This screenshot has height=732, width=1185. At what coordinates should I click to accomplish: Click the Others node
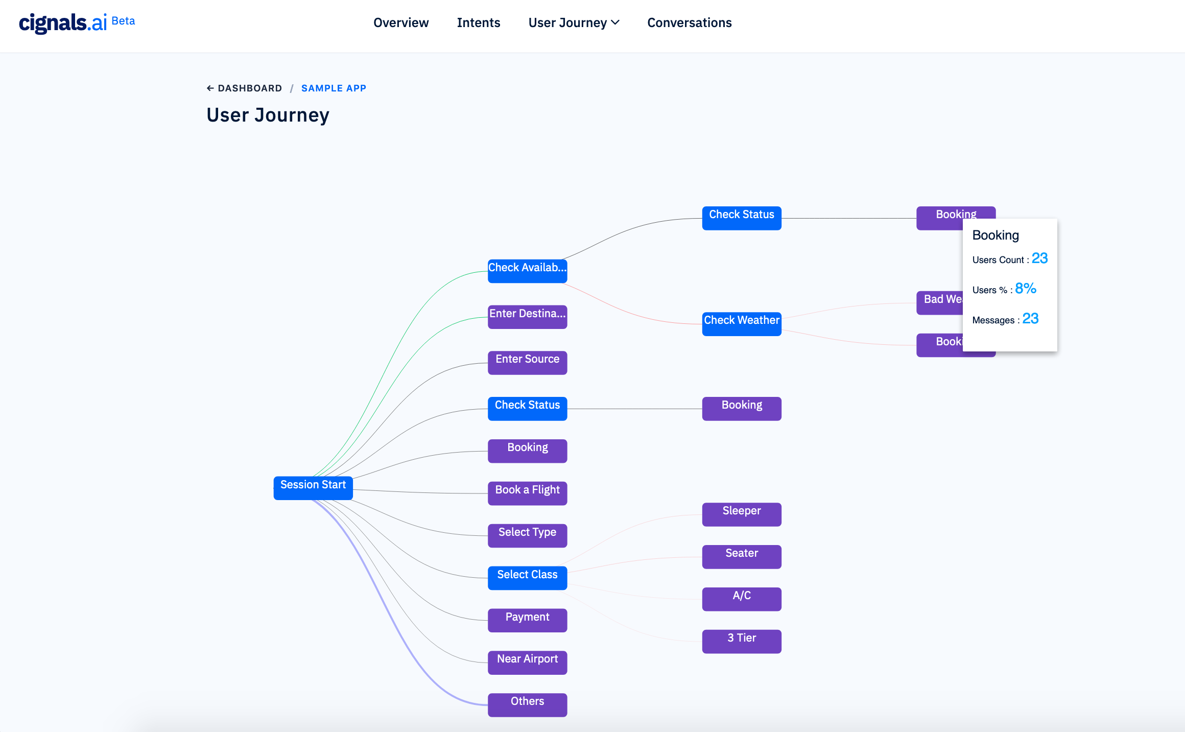tap(527, 704)
